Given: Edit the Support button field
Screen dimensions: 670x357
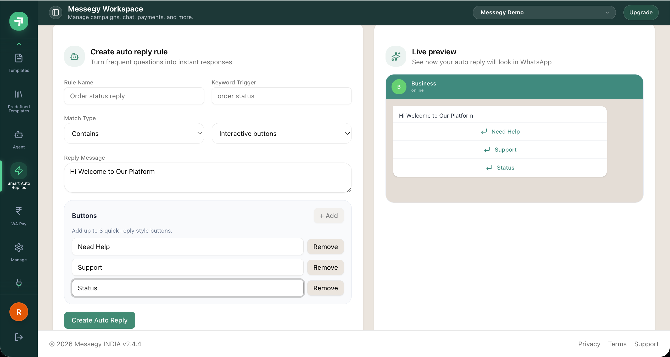Looking at the screenshot, I should [x=188, y=267].
